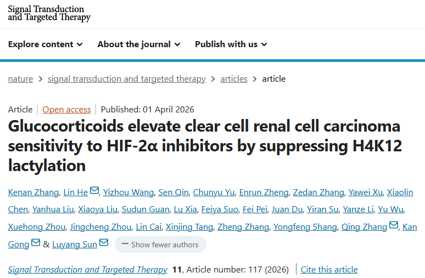Screen dimensions: 425x278
Task: Open the italic journal name link below authors
Action: coord(88,270)
